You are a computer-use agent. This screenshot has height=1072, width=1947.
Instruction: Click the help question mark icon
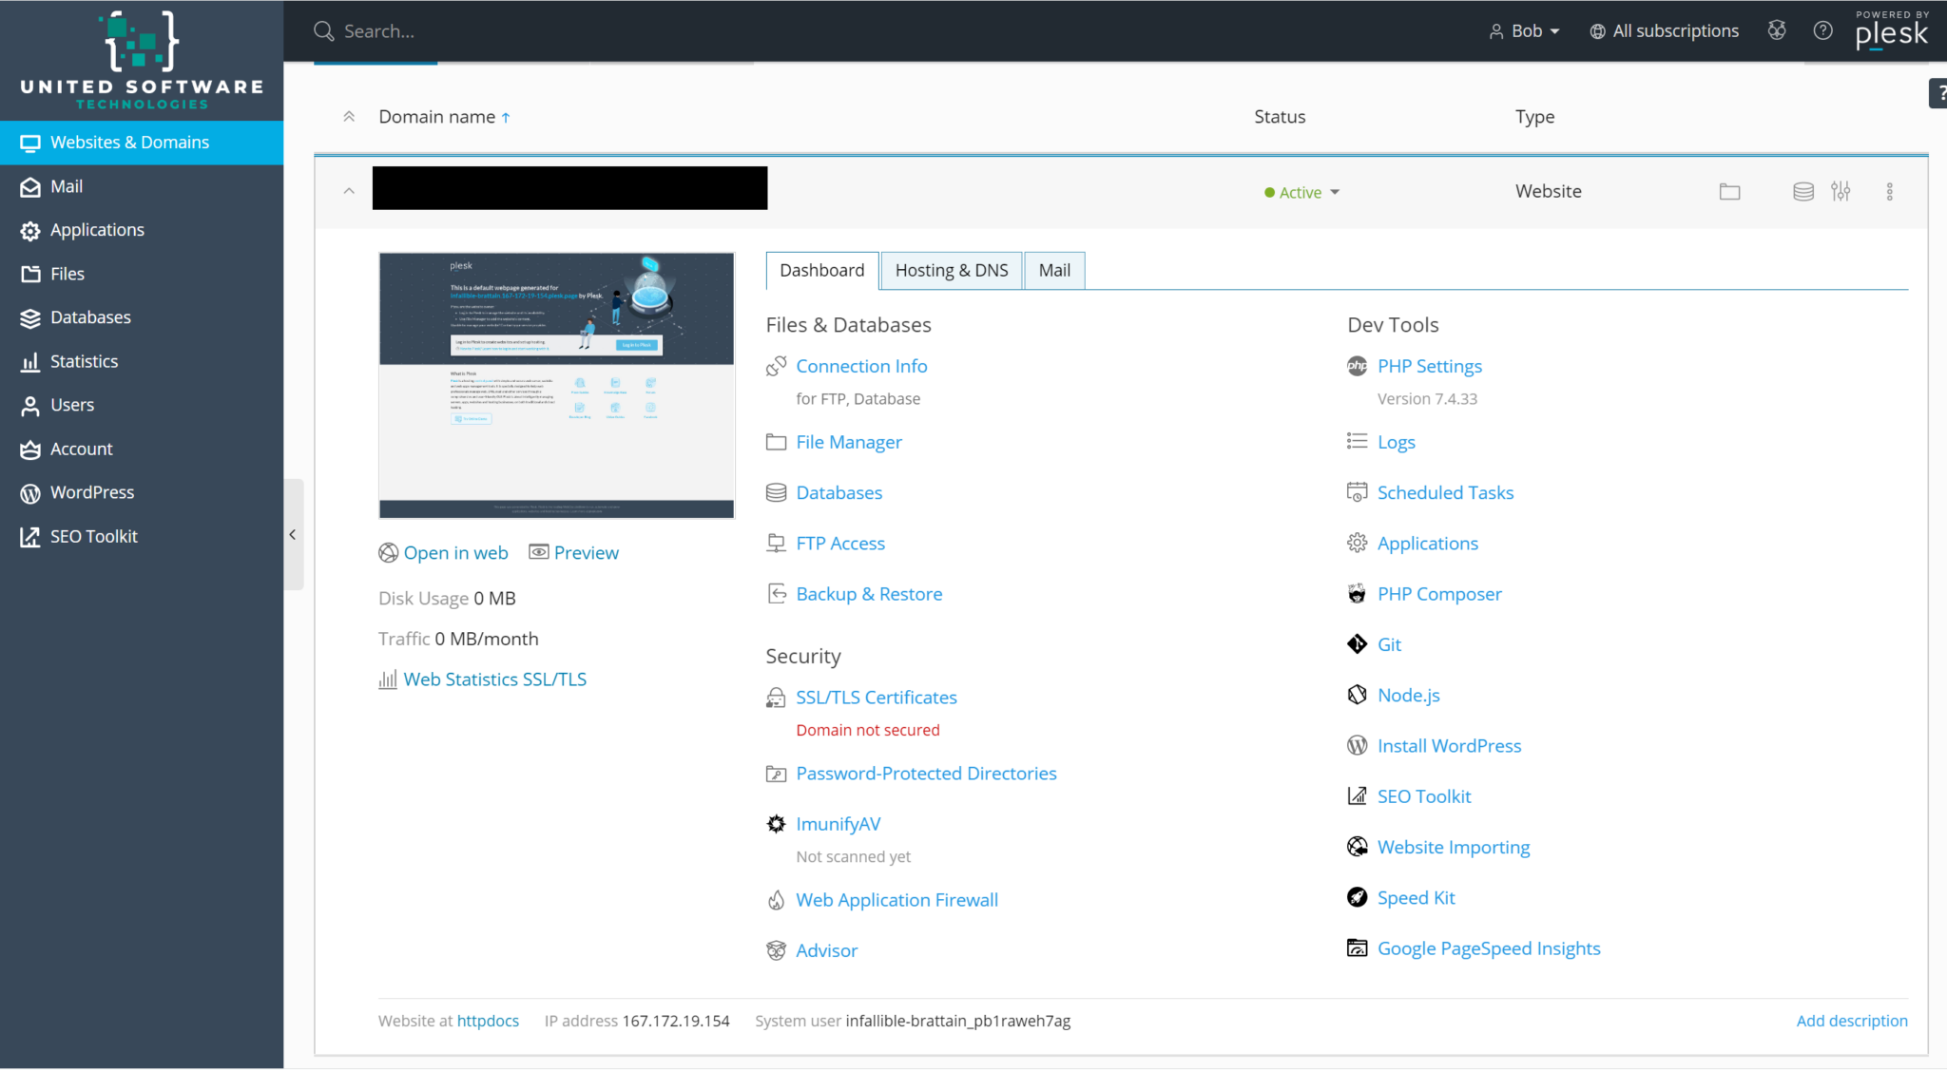point(1822,30)
